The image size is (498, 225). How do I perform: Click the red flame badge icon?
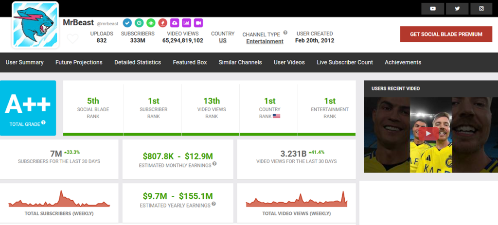coord(162,23)
